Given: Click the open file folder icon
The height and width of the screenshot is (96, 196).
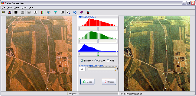Looking at the screenshot, I should [x=3, y=12].
